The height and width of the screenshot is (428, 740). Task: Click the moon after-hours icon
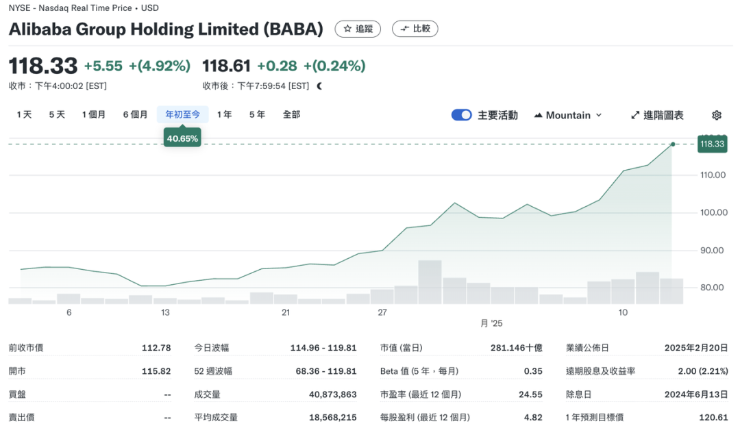(x=319, y=86)
